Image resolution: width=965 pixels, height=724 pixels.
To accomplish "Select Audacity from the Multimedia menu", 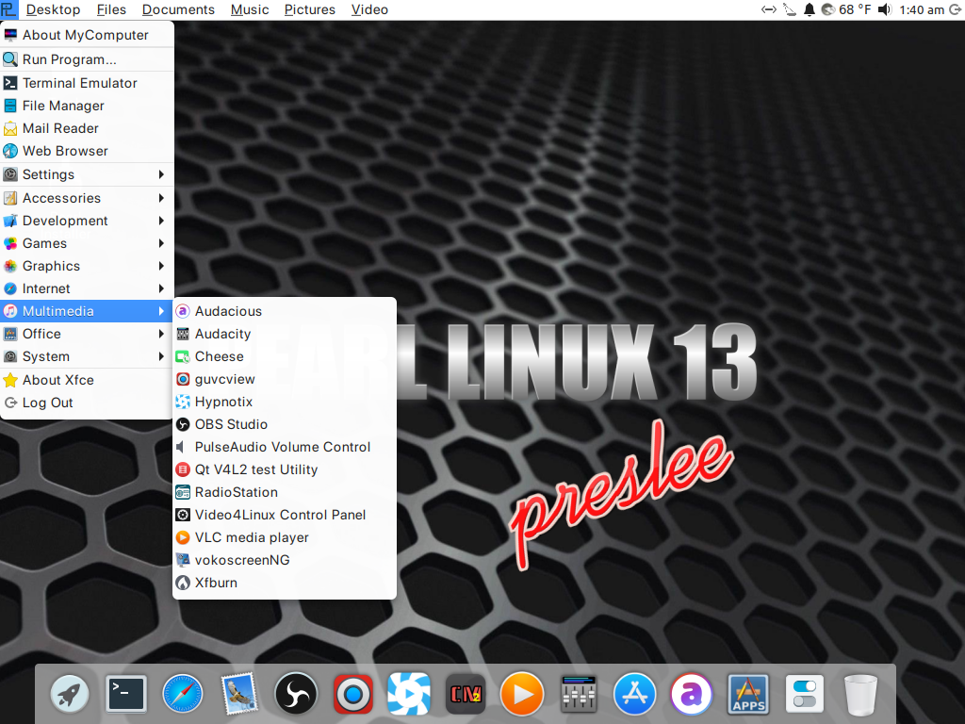I will (222, 334).
